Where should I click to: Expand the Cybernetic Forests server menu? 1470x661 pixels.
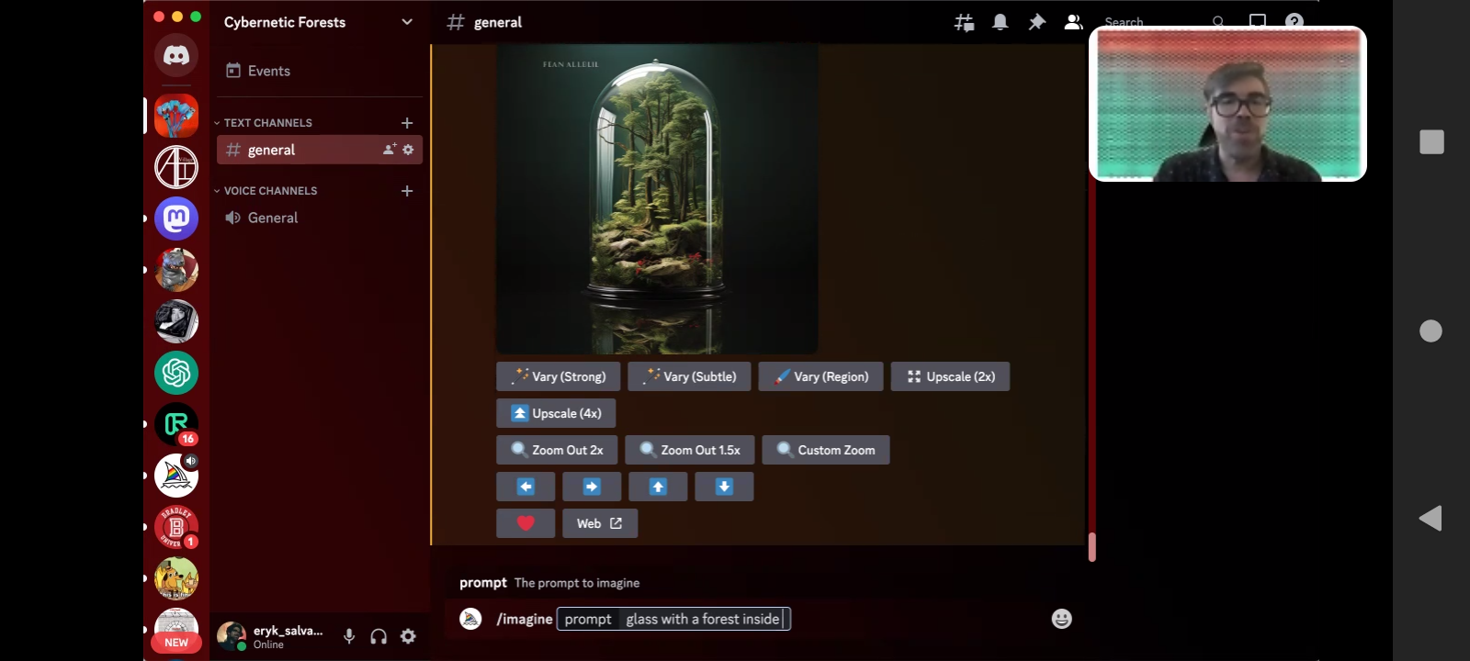pos(407,22)
